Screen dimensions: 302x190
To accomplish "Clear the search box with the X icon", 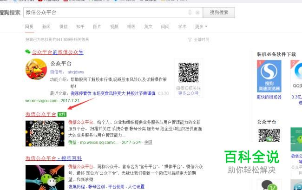I will tap(197, 13).
